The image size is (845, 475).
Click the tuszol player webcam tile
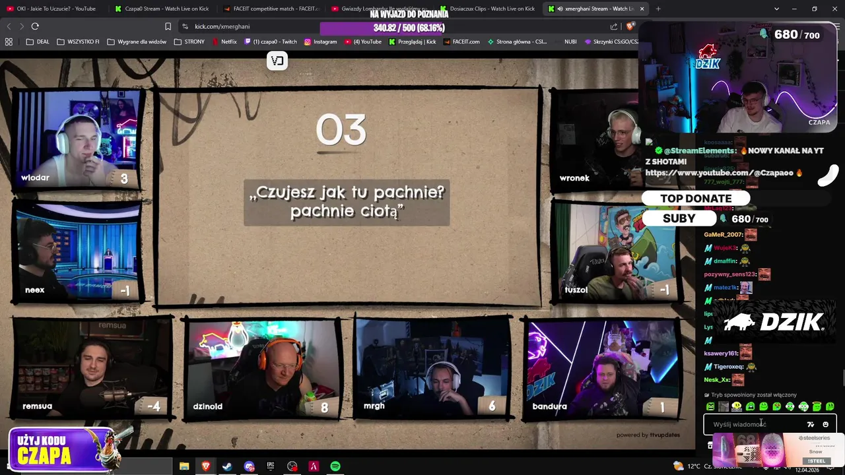coord(617,253)
